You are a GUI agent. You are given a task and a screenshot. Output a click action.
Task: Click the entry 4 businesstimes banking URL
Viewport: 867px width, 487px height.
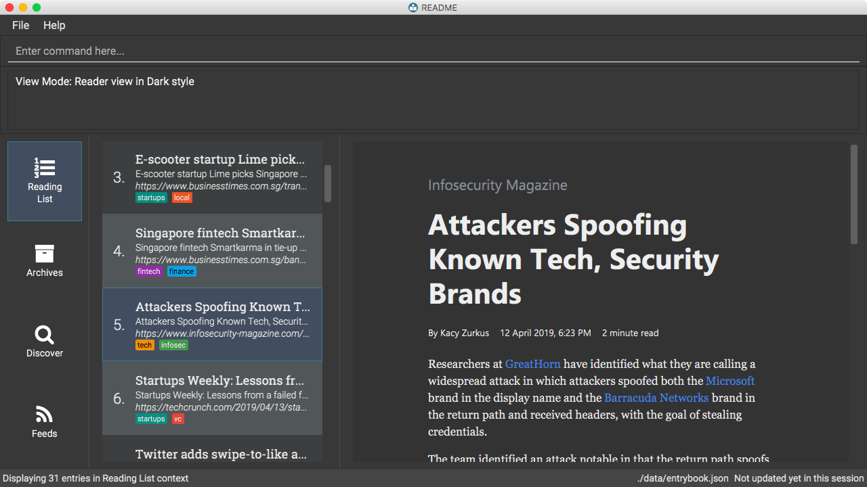coord(221,260)
